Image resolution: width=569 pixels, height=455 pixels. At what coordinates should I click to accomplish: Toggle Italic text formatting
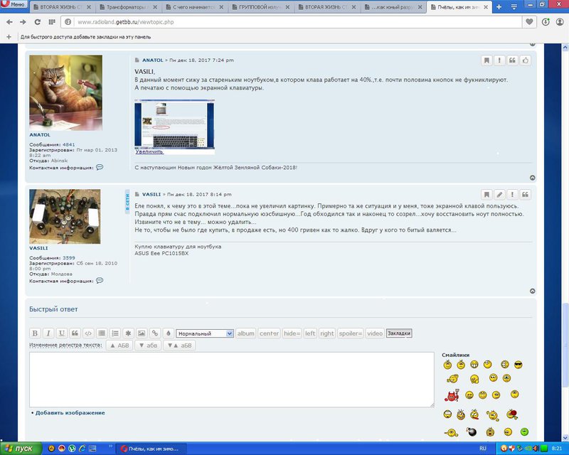[48, 333]
